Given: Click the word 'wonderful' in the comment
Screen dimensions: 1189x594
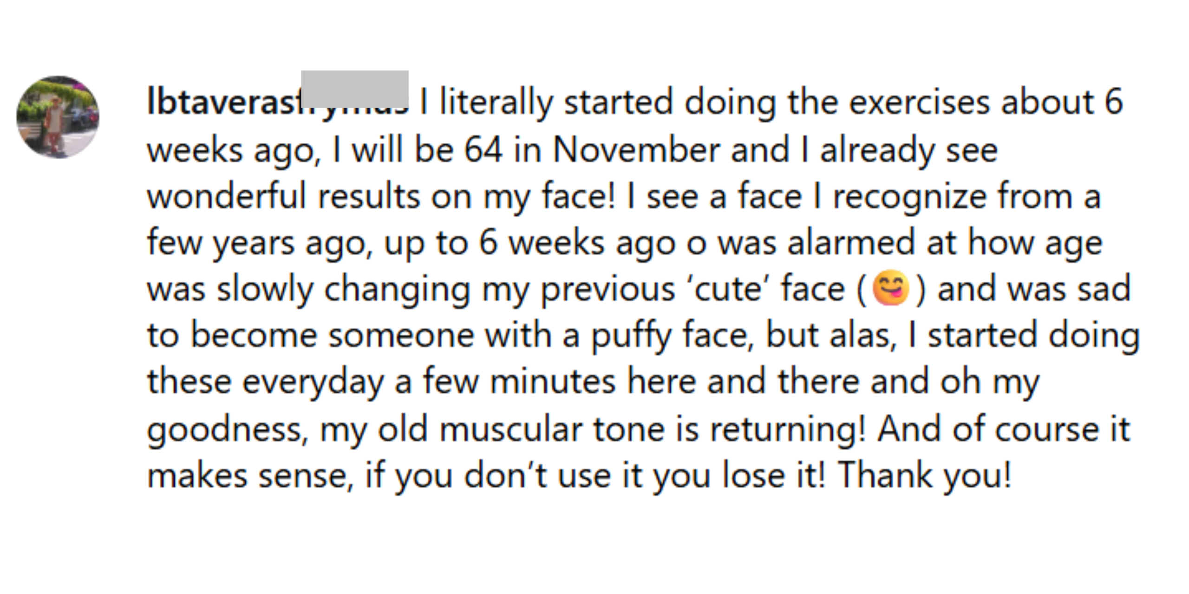Looking at the screenshot, I should coord(226,196).
